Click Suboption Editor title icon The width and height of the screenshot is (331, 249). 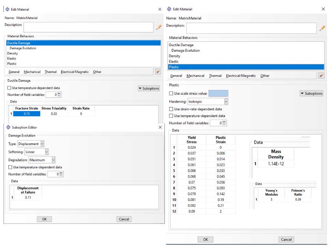[8, 127]
